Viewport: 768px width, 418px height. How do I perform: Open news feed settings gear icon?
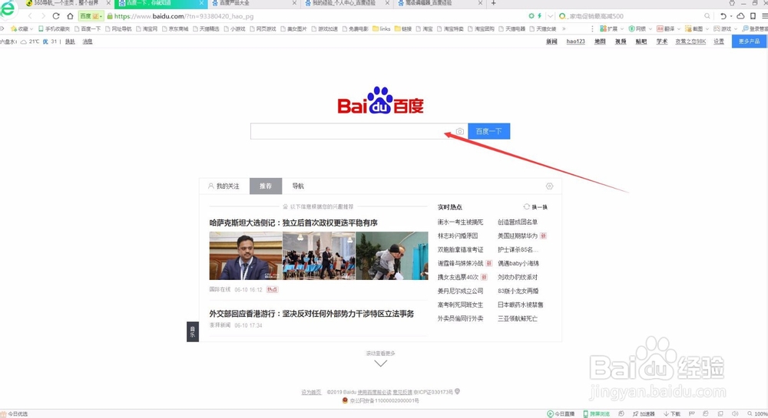(550, 186)
